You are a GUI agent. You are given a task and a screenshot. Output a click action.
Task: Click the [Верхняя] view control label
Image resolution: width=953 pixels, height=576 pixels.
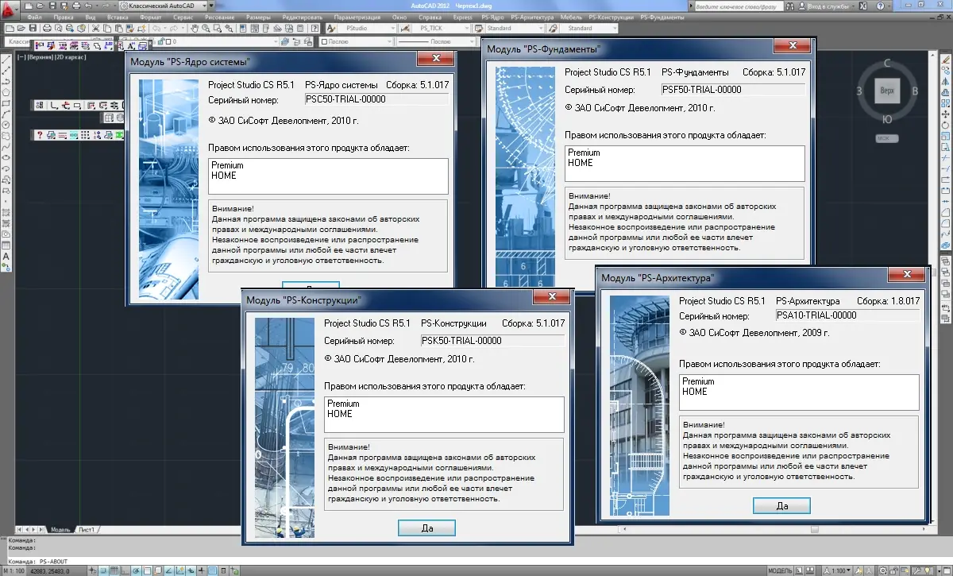pyautogui.click(x=41, y=57)
